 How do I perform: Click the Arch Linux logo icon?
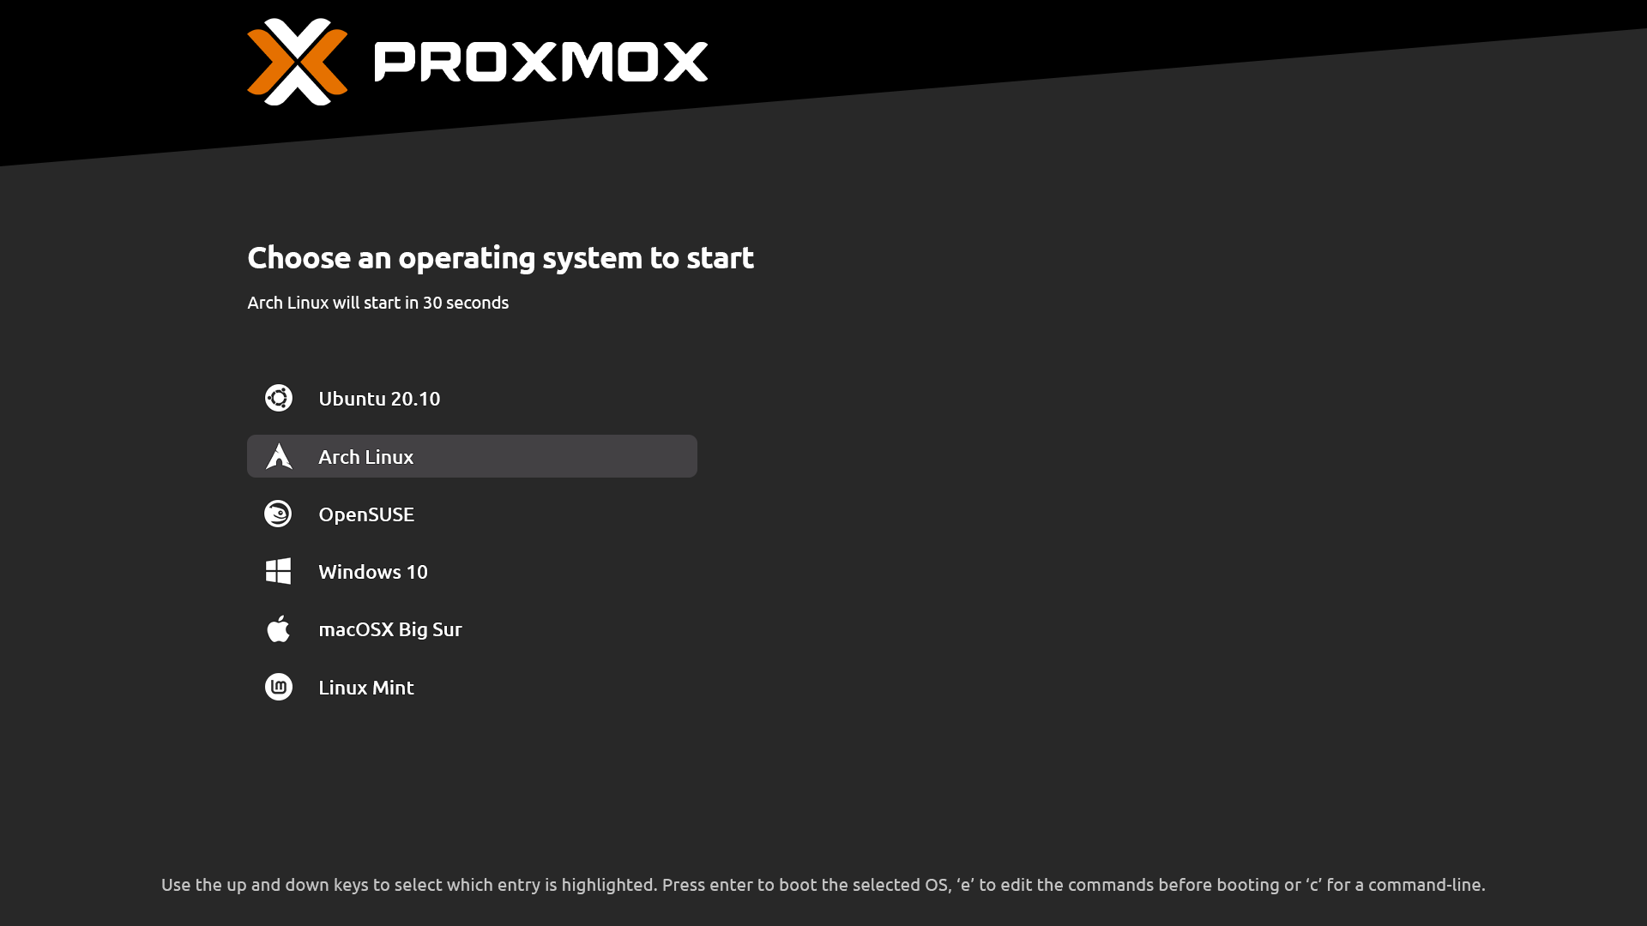tap(279, 456)
